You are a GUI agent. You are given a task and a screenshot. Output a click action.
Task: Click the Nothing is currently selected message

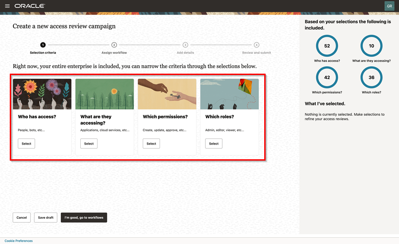pos(344,117)
